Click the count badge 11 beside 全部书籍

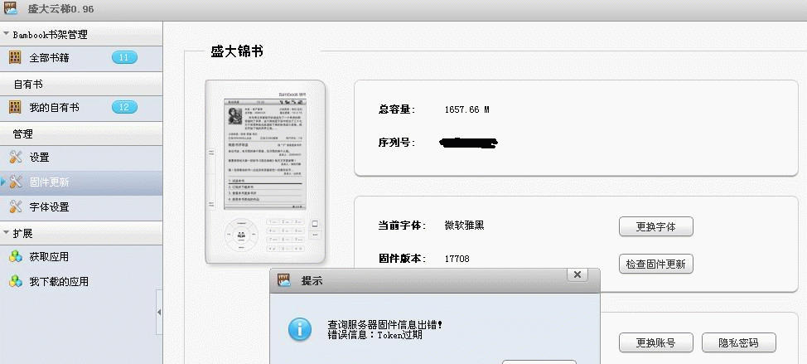coord(124,58)
